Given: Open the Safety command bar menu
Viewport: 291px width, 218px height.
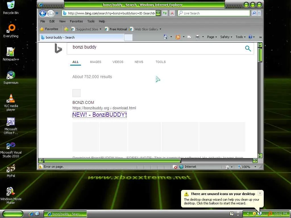Looking at the screenshot, I should pos(226,37).
